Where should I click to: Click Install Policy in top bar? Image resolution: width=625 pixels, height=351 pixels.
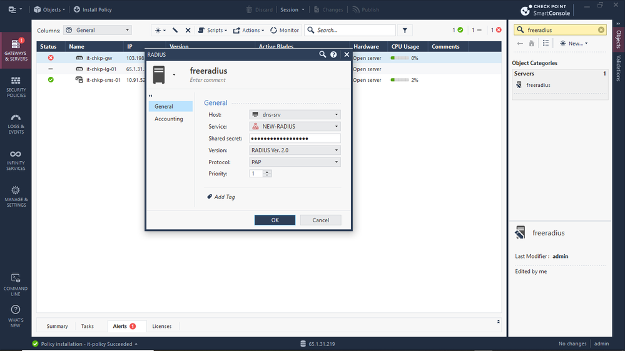(x=93, y=9)
